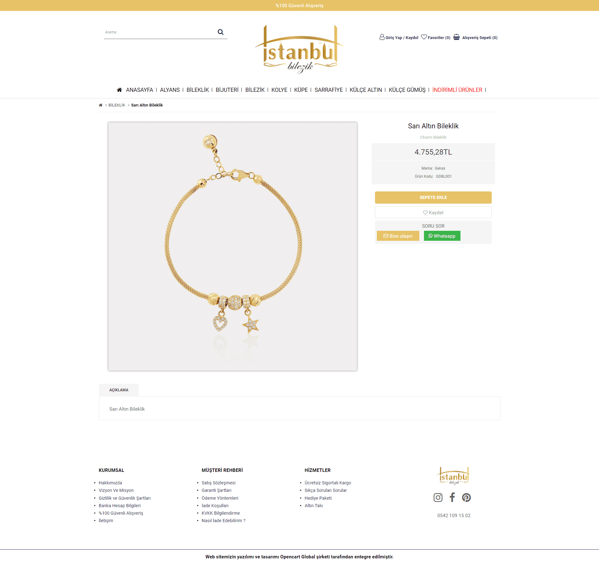
Task: Click the Bize ulaşın button
Action: pyautogui.click(x=398, y=236)
